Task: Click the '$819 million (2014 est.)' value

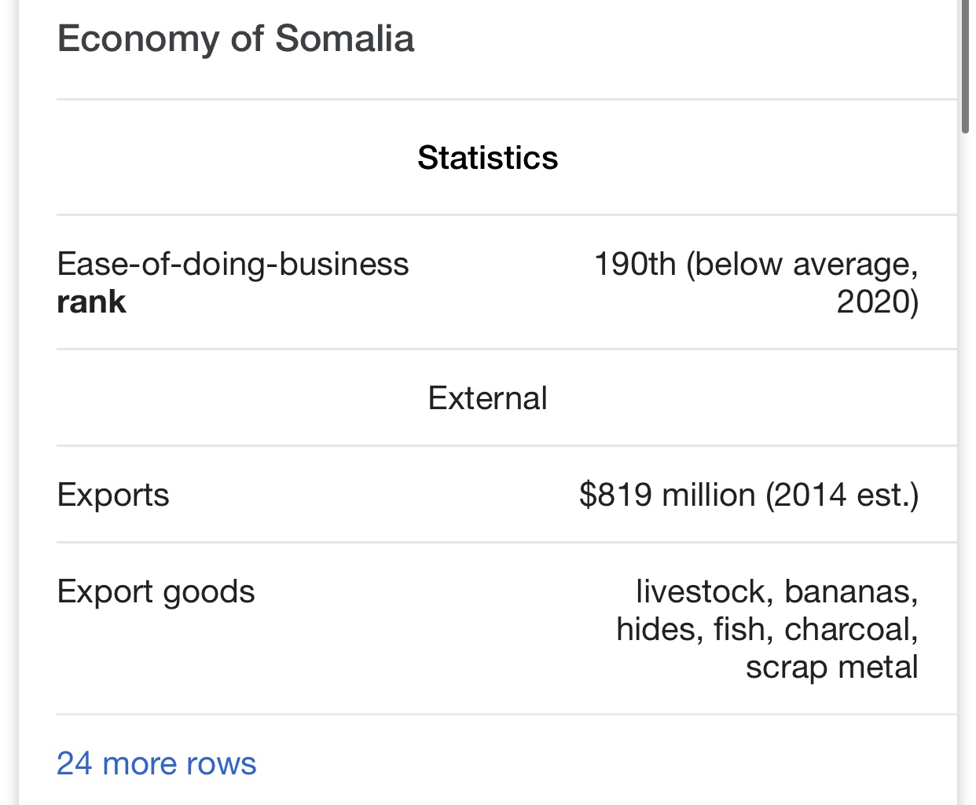Action: tap(749, 495)
